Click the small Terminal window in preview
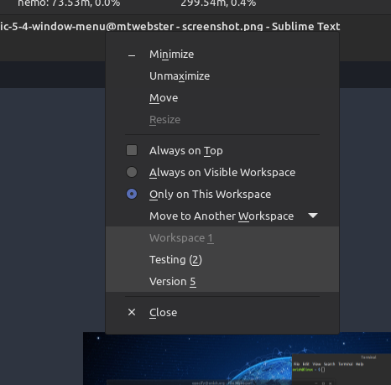This screenshot has height=385, width=391. pyautogui.click(x=341, y=369)
